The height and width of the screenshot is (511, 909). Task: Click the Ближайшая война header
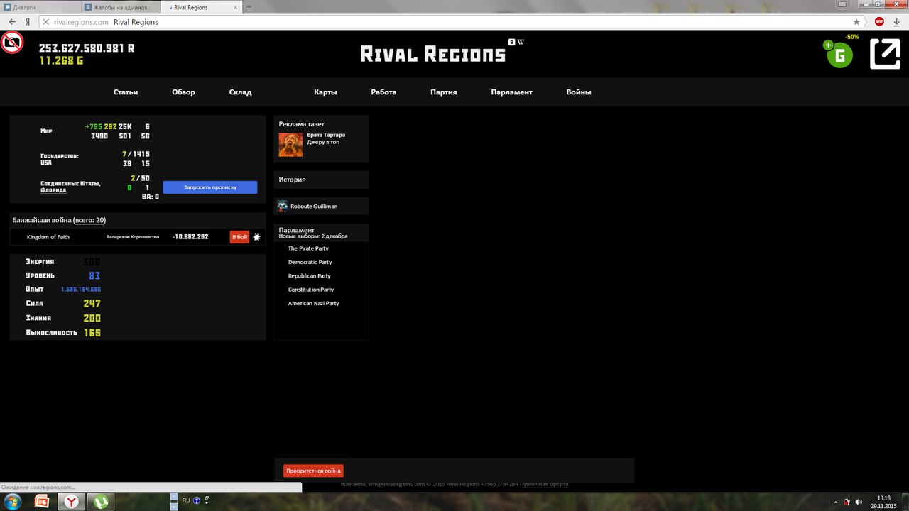pos(59,220)
